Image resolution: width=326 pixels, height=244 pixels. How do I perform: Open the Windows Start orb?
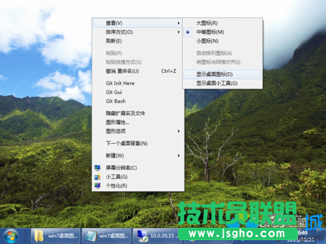11,236
